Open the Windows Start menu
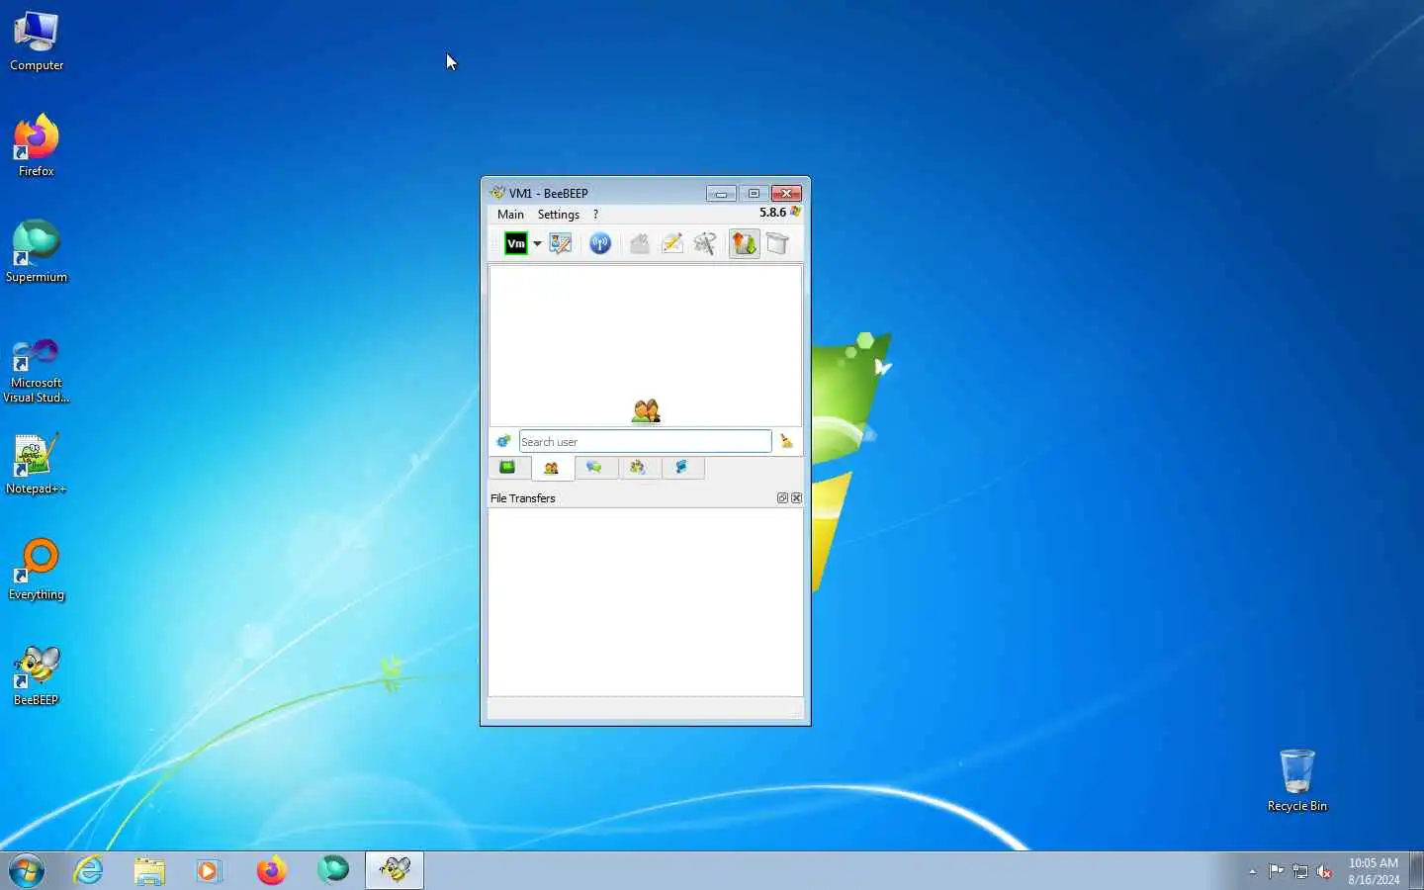The width and height of the screenshot is (1424, 890). (x=27, y=870)
